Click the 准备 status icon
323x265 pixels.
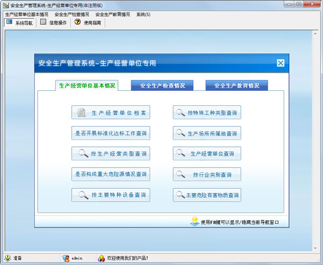click(8, 258)
